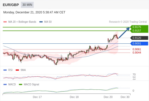
Task: Click the 0.9061 red support value
Action: tap(137, 49)
